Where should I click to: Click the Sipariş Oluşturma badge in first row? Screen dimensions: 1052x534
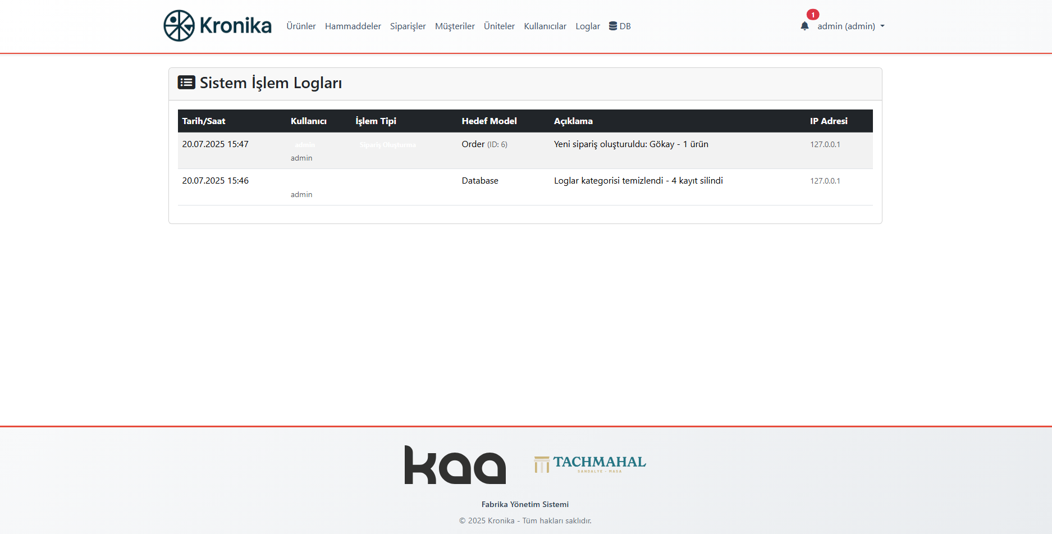coord(387,145)
